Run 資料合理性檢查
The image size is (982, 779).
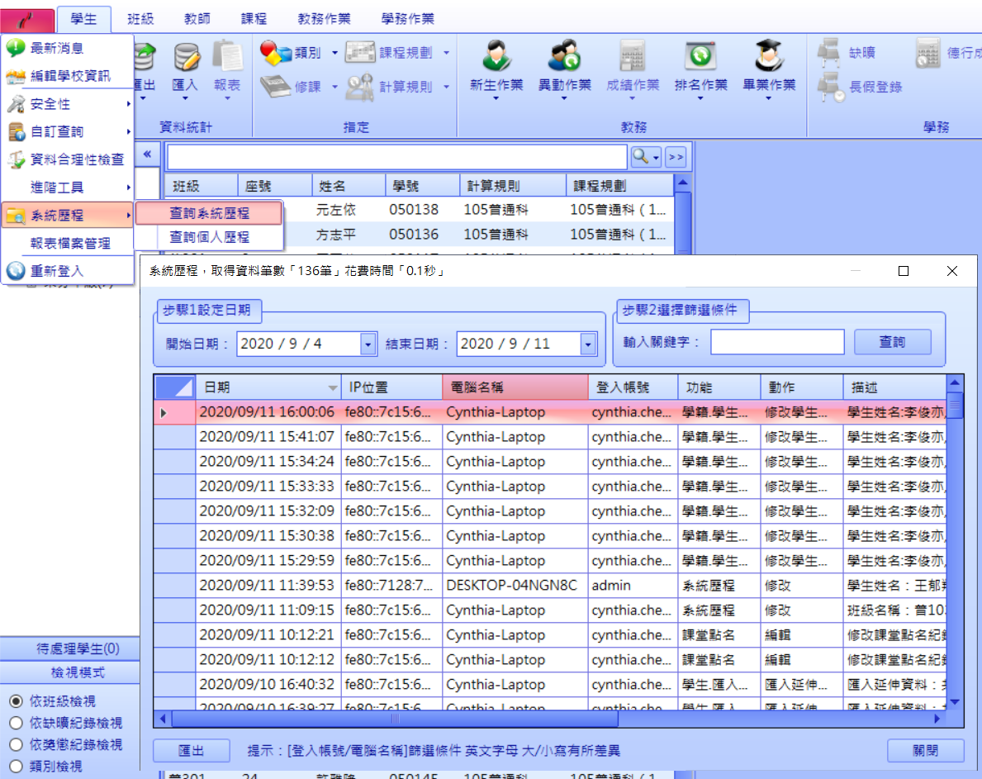tap(67, 159)
